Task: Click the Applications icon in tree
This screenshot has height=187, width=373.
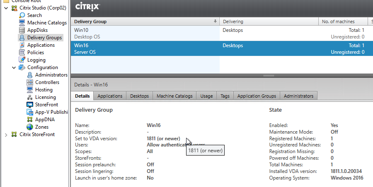Action: [x=22, y=45]
